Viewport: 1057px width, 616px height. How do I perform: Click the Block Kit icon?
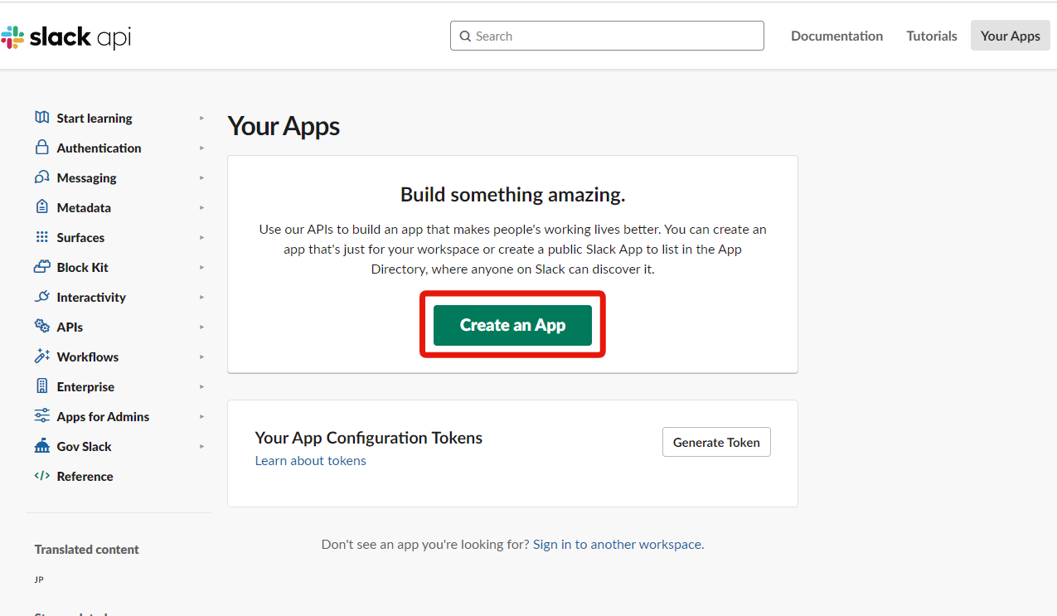(42, 267)
